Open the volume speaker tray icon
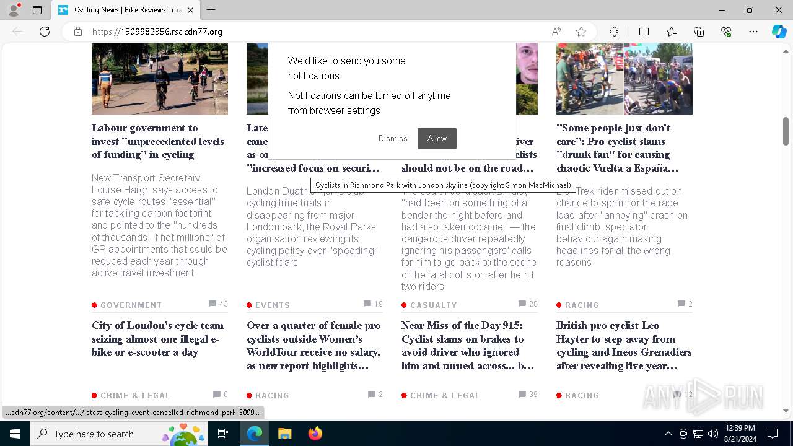The height and width of the screenshot is (446, 793). (x=713, y=434)
